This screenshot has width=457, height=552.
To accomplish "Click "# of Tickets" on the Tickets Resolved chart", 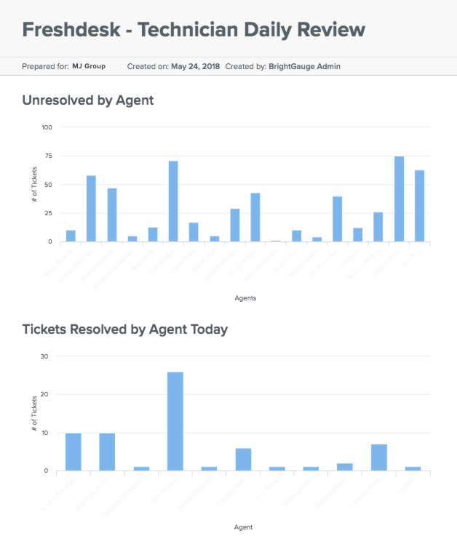I will point(34,413).
